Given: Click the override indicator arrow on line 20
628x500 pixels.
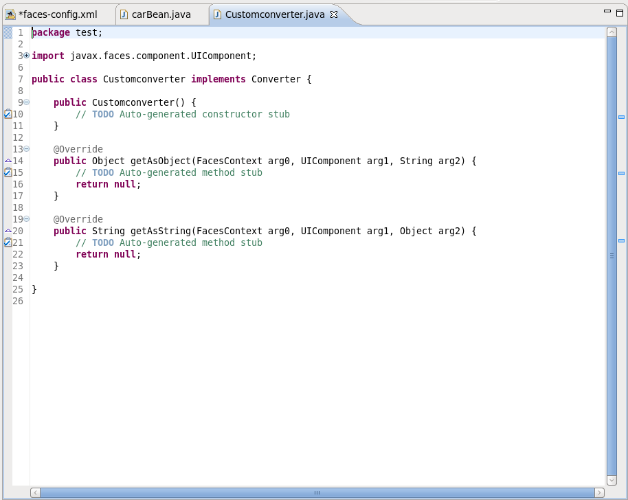Looking at the screenshot, I should (x=8, y=231).
